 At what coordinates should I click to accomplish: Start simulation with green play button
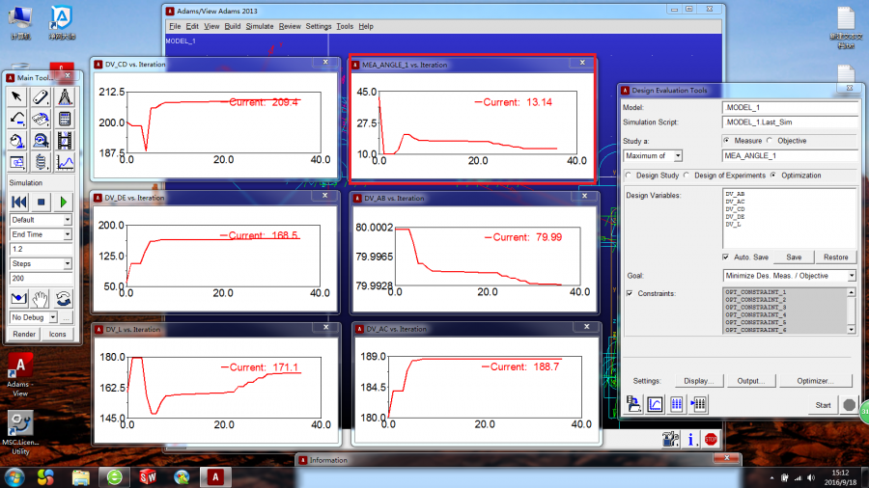click(x=63, y=202)
